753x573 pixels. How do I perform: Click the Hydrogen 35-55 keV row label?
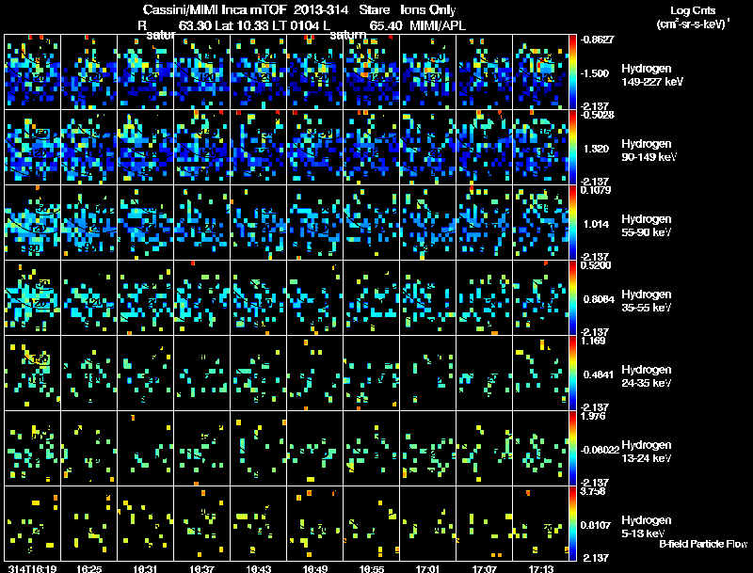pos(646,301)
